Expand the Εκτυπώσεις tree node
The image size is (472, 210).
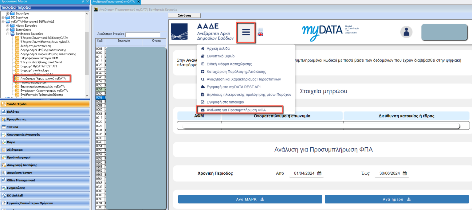[8, 30]
